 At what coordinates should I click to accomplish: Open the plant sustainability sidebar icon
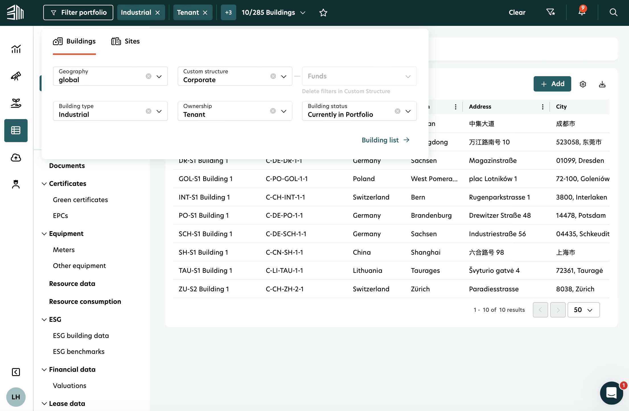click(16, 103)
